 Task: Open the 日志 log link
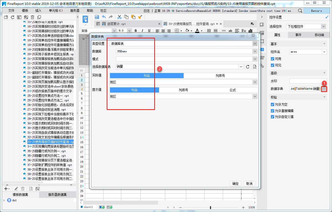(x=147, y=11)
